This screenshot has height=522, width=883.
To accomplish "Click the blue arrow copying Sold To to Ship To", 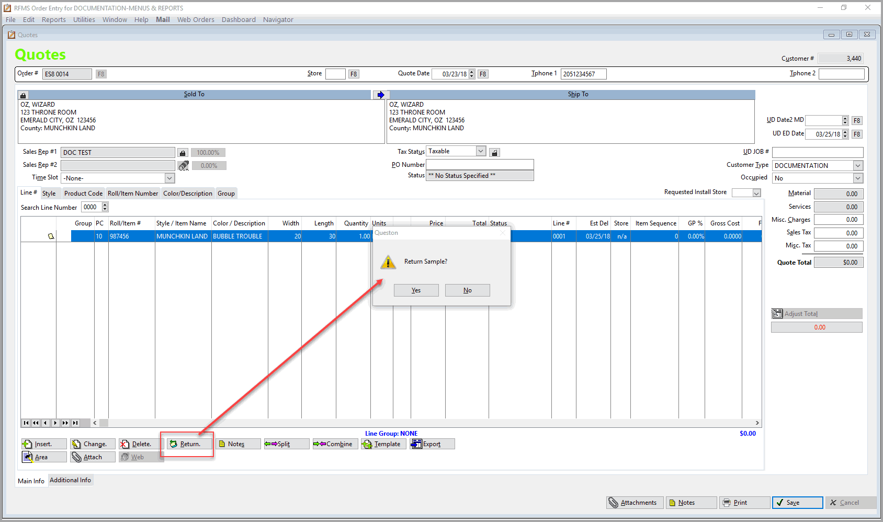I will (381, 94).
